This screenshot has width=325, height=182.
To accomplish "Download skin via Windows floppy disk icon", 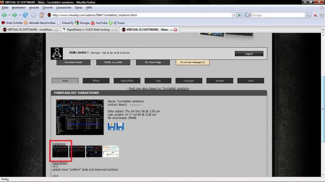I will coord(111,127).
